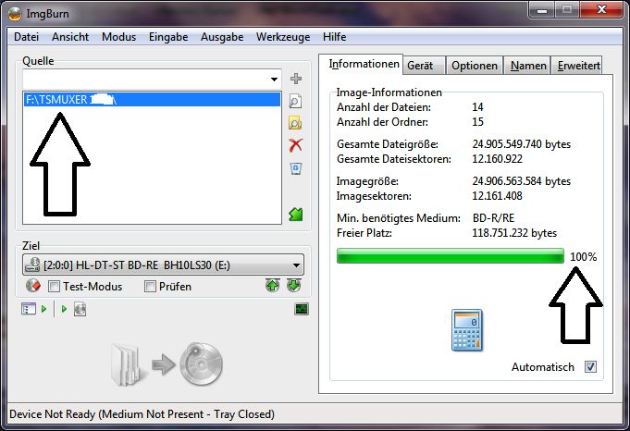This screenshot has height=431, width=630.
Task: Click the browse for a folder icon
Action: (296, 123)
